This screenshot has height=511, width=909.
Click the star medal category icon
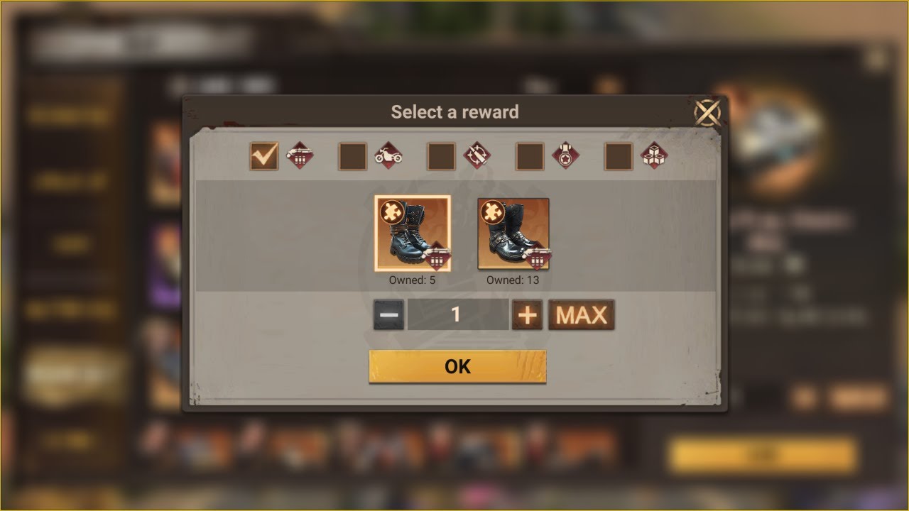tap(566, 156)
